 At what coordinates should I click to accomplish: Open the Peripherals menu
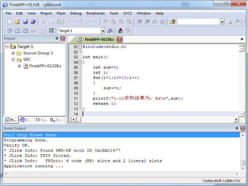95,13
